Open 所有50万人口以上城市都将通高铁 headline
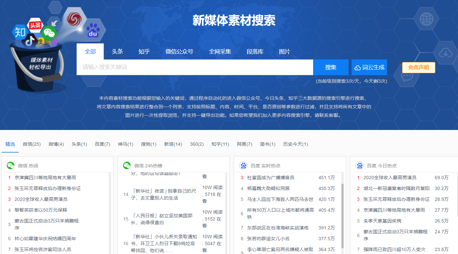Image resolution: width=458 pixels, height=254 pixels. click(x=280, y=213)
